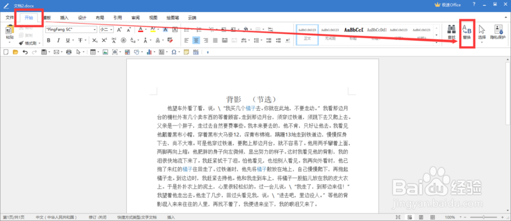The height and width of the screenshot is (221, 511).
Task: Apply superscript formatting (X¹)
Action: (x=104, y=40)
